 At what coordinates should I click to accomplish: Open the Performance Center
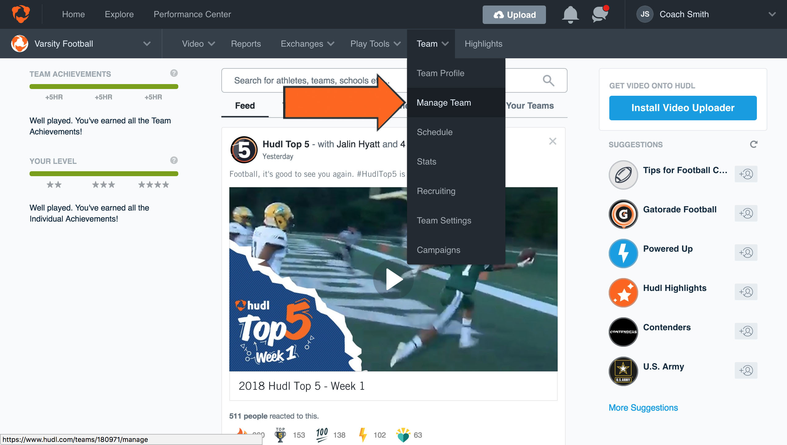coord(192,14)
